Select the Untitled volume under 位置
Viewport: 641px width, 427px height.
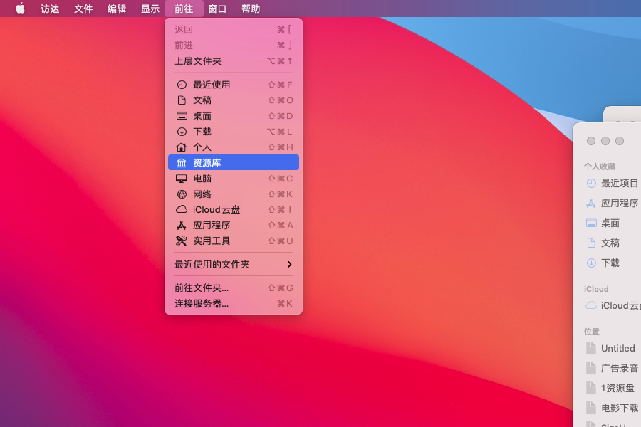[x=618, y=348]
